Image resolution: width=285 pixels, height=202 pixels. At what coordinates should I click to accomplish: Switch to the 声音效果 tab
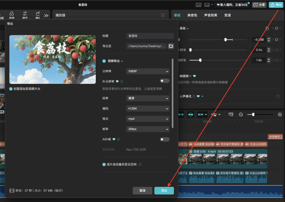tap(211, 15)
